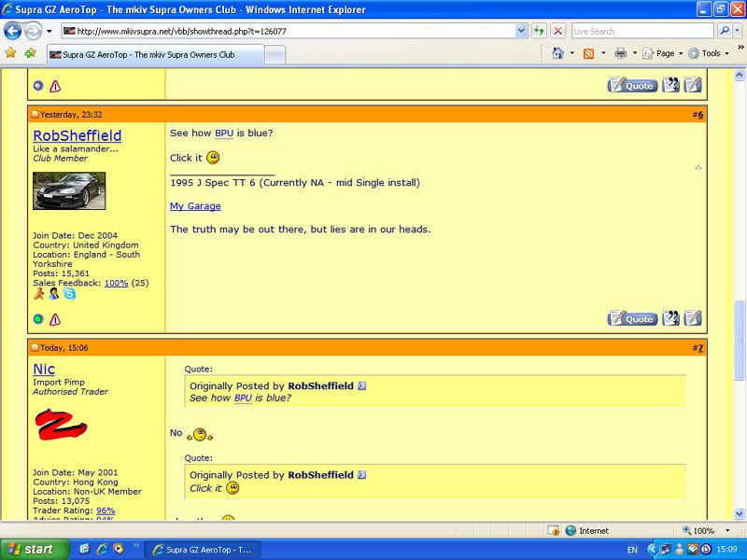Open the My Garage link
The height and width of the screenshot is (560, 747).
pos(195,206)
